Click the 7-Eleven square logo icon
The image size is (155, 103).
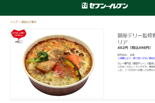click(85, 6)
